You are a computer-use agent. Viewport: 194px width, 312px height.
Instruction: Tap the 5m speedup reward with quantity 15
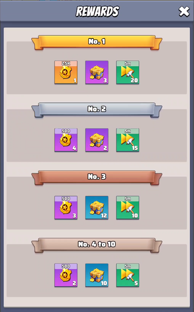(128, 140)
